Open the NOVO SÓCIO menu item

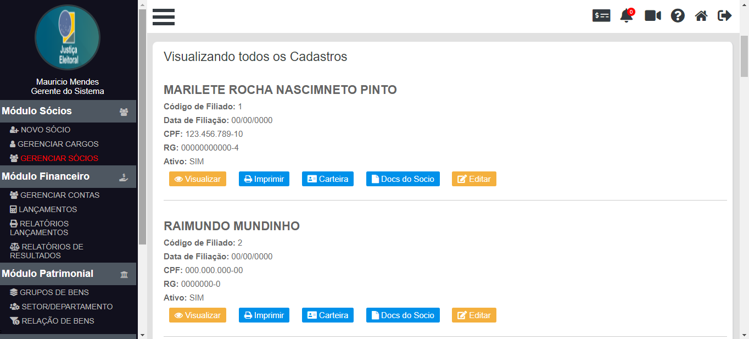(46, 130)
